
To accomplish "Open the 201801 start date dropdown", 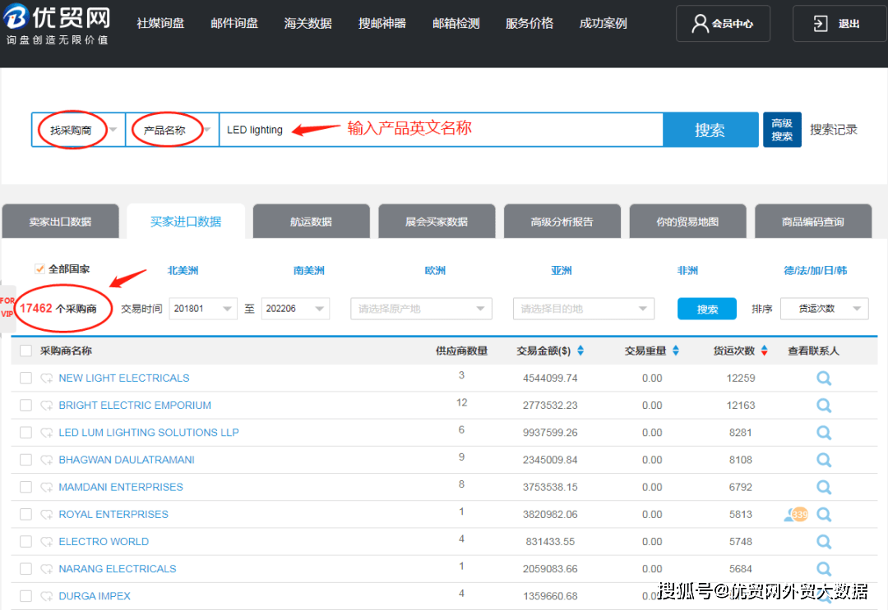I will coord(202,309).
